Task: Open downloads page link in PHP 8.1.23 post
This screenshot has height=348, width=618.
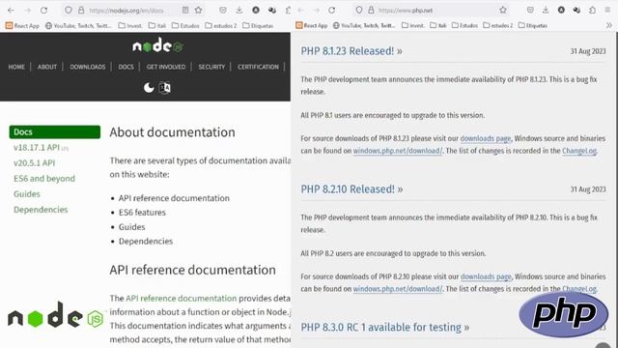Action: 485,138
